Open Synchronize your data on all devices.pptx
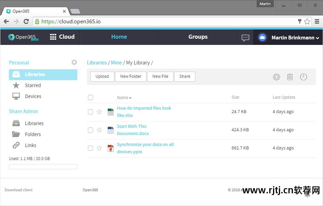The image size is (323, 206). pos(145,148)
